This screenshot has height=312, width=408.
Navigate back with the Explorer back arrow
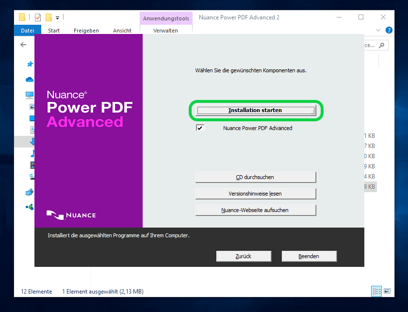coord(23,45)
